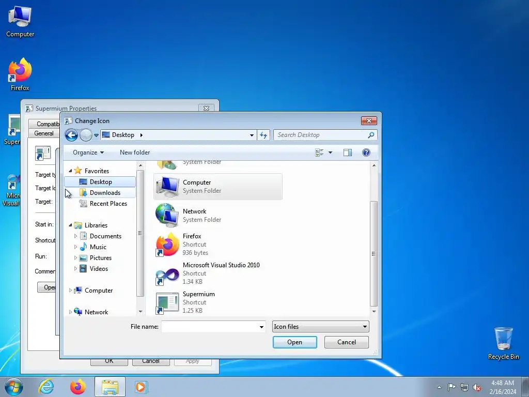Open the File name dropdown arrow
529x397 pixels.
click(x=261, y=327)
